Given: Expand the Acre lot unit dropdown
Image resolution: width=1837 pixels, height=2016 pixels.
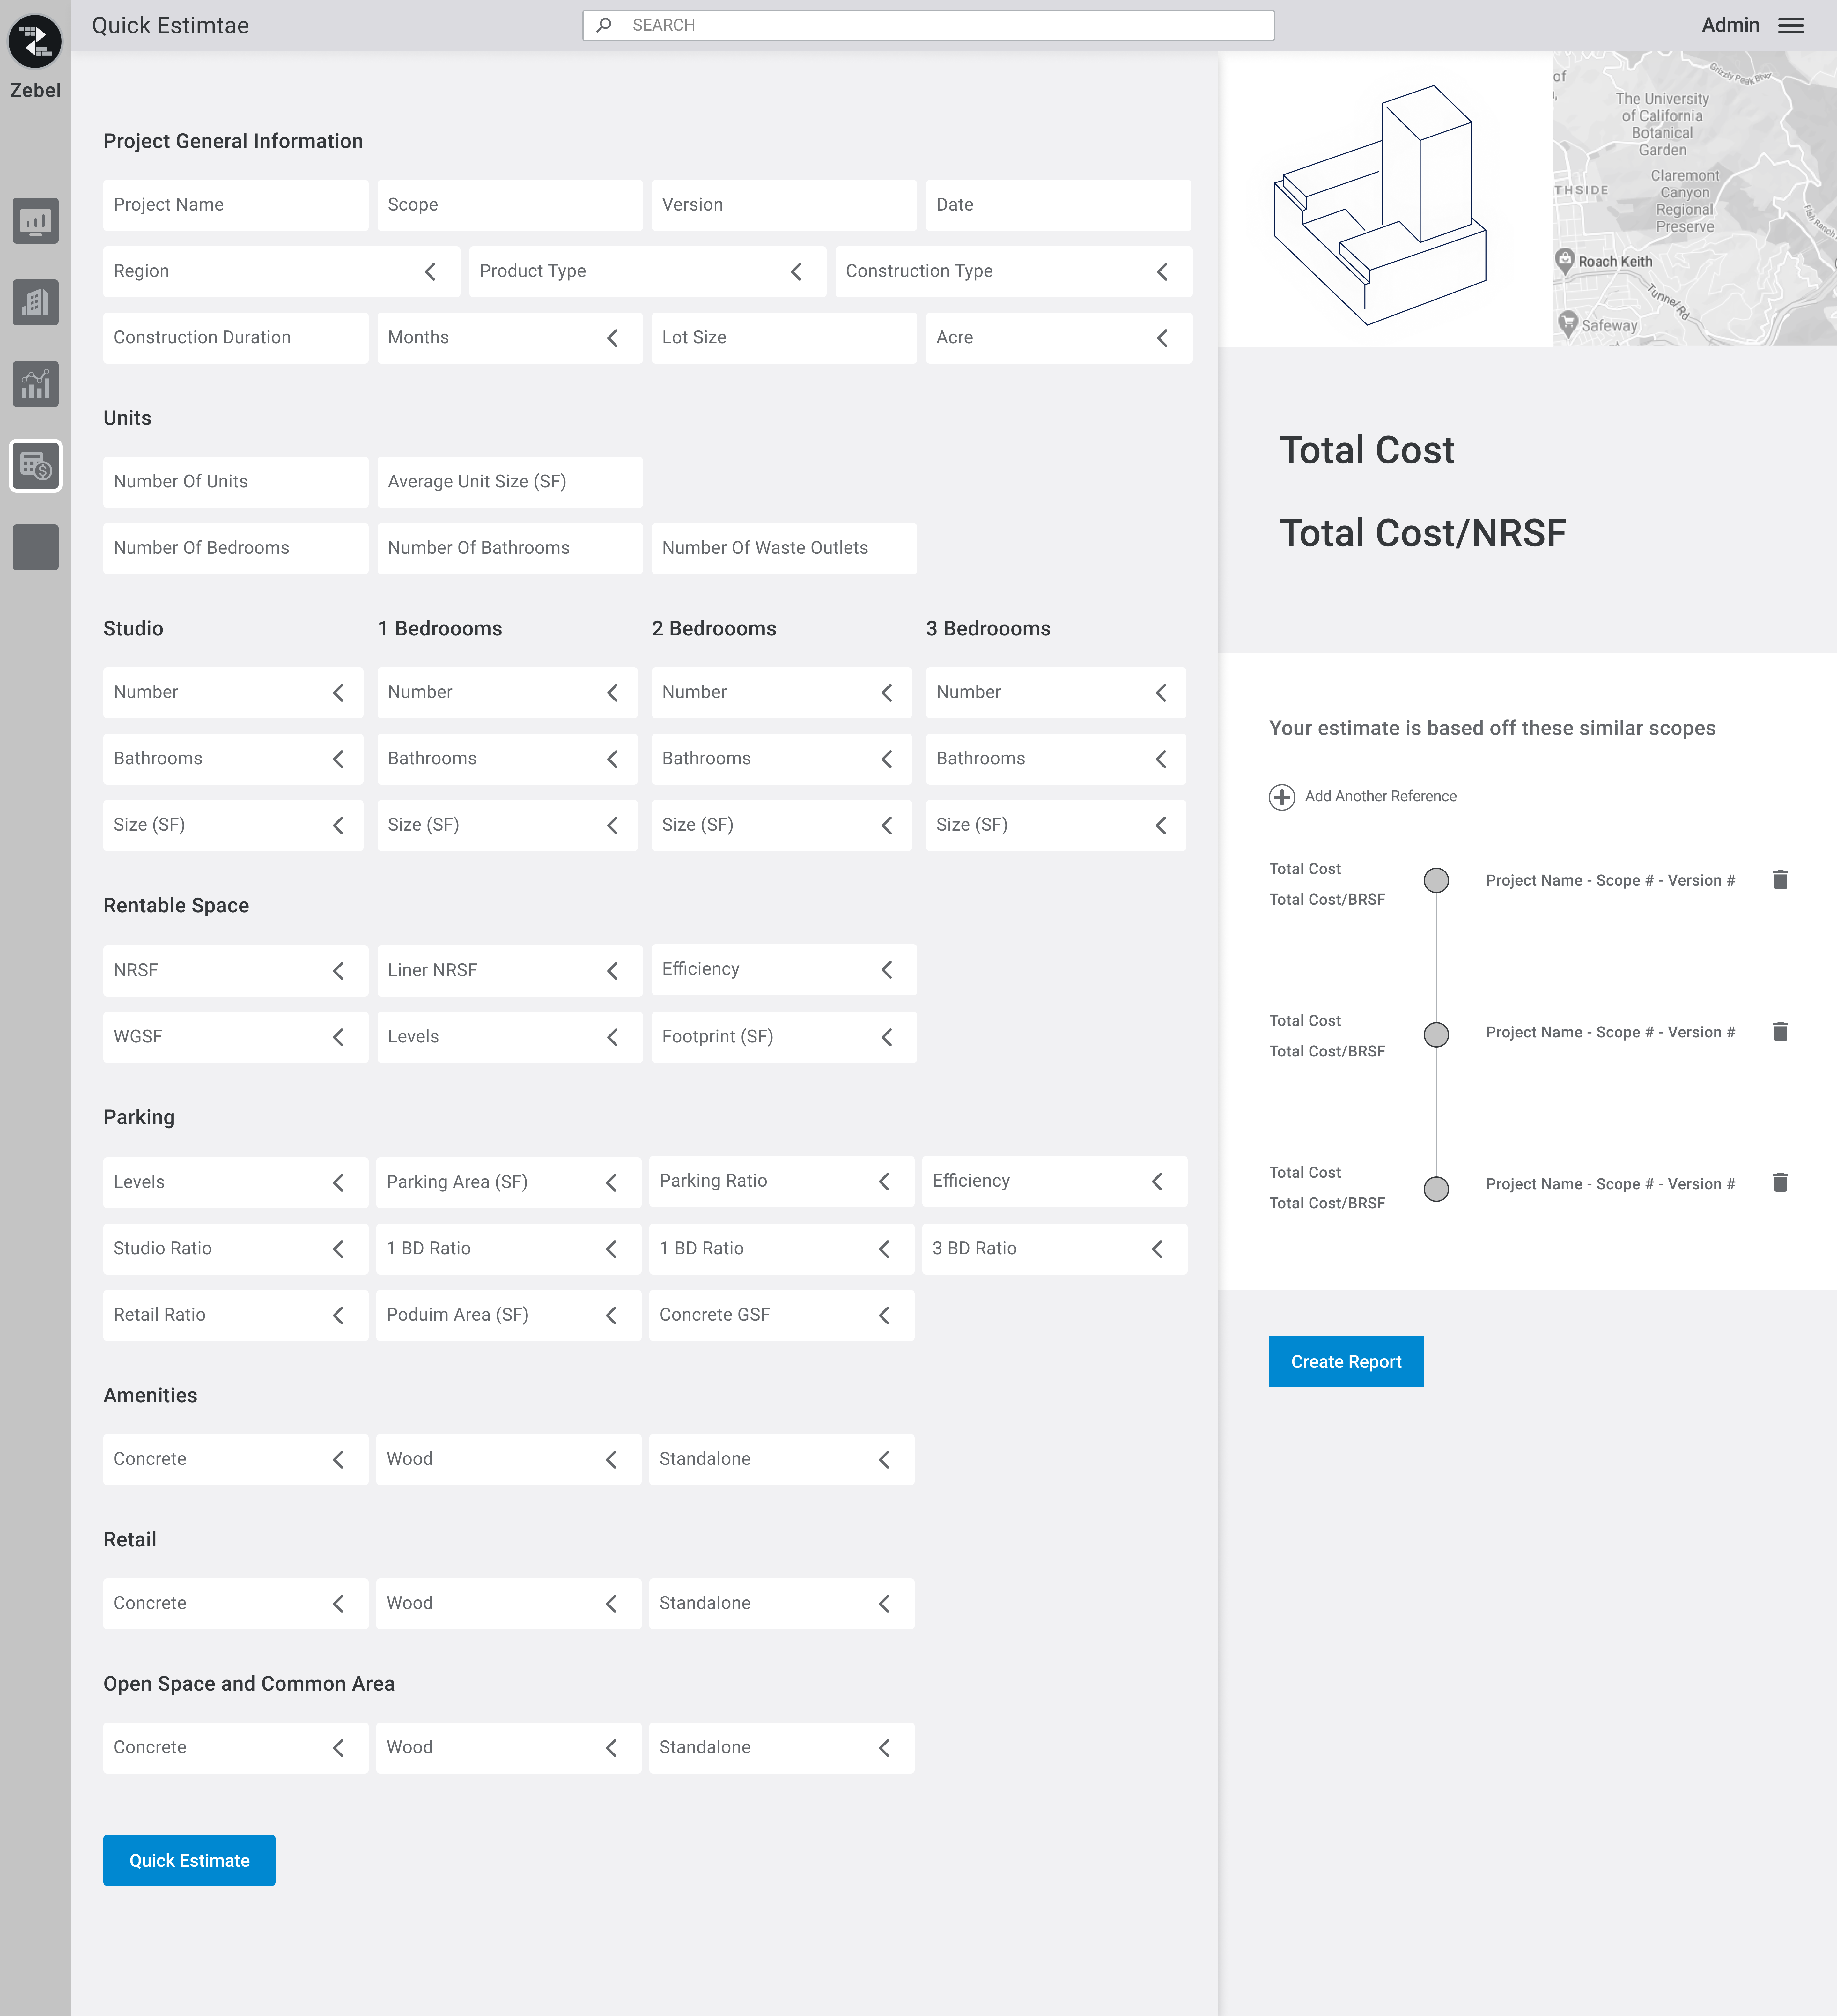Looking at the screenshot, I should point(1059,338).
